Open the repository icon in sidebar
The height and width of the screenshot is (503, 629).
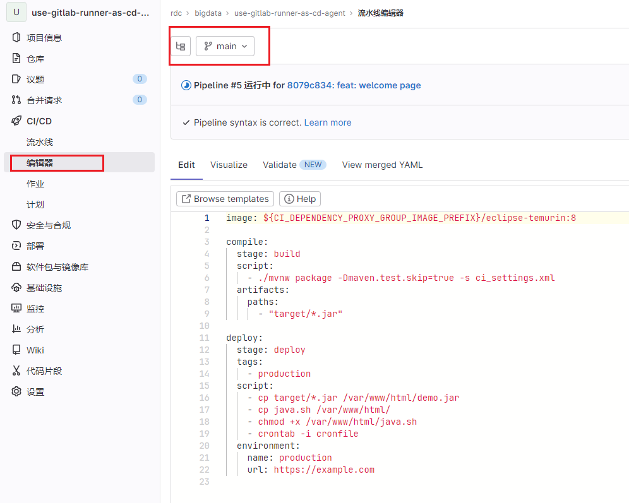16,59
